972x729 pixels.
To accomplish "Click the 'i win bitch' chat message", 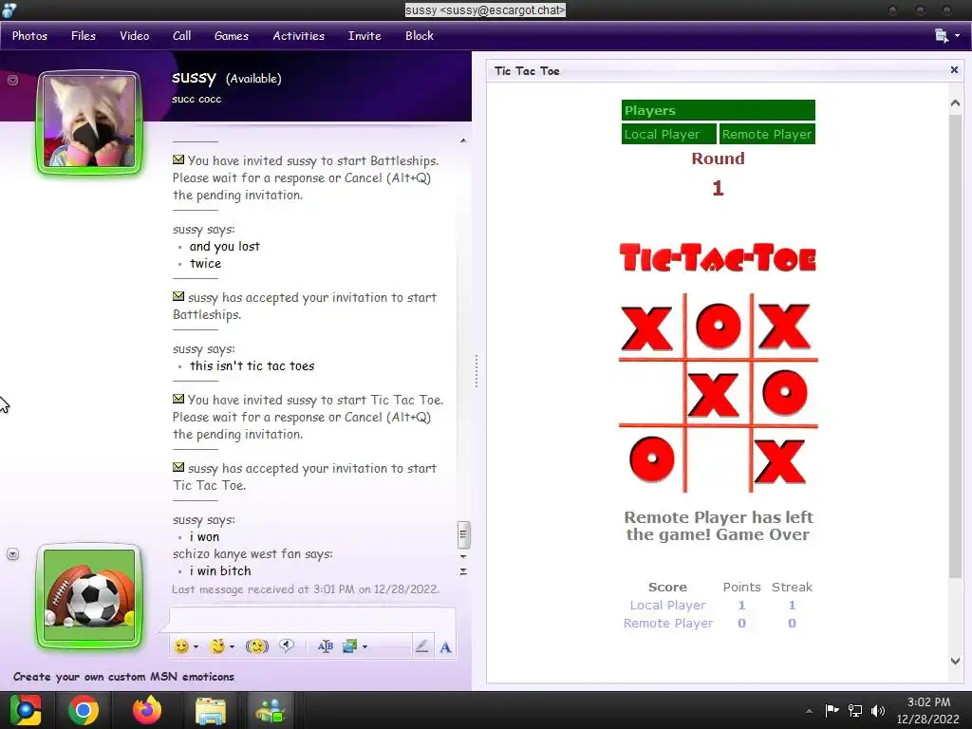I will pos(220,570).
